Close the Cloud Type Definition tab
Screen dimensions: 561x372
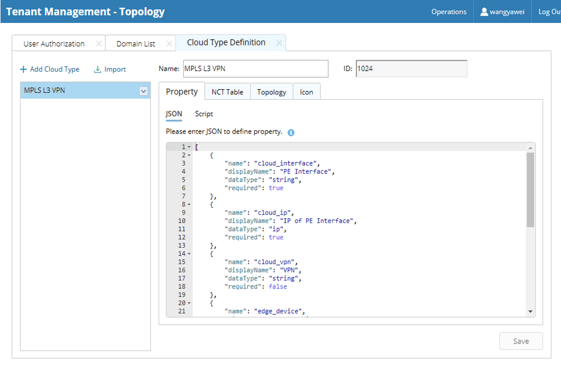click(x=279, y=43)
